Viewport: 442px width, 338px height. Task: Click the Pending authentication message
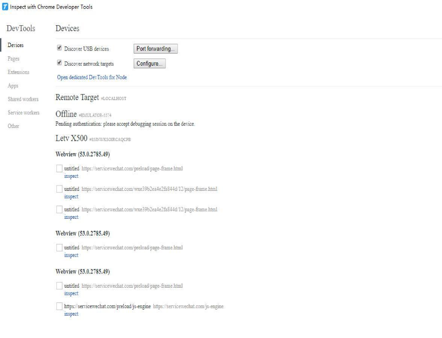click(125, 124)
